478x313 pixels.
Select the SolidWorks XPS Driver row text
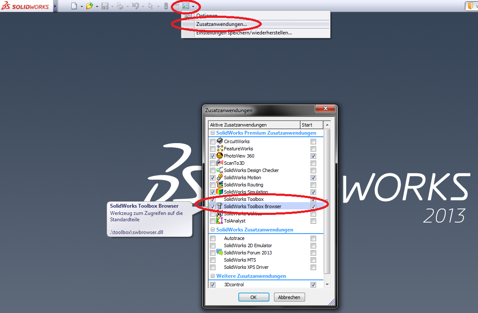(246, 267)
